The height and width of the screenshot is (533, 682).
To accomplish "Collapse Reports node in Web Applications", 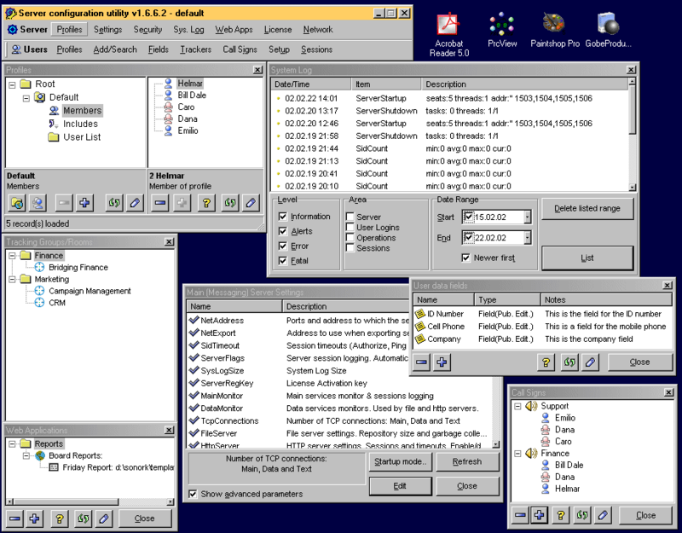I will click(12, 443).
